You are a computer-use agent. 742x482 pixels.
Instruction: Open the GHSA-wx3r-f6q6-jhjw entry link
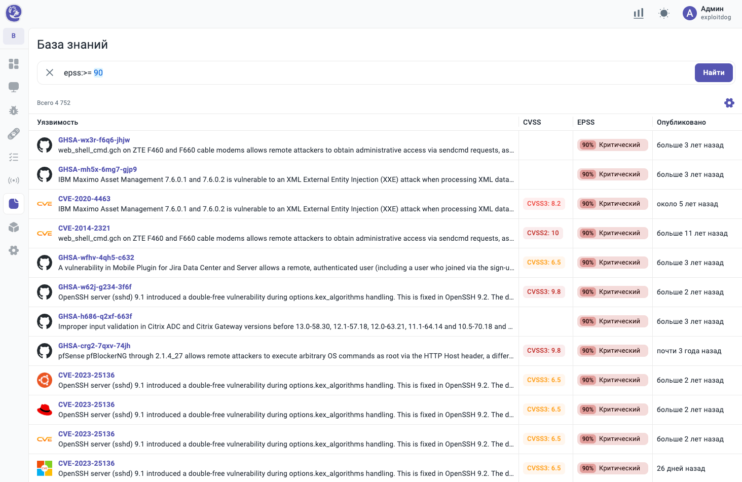94,140
